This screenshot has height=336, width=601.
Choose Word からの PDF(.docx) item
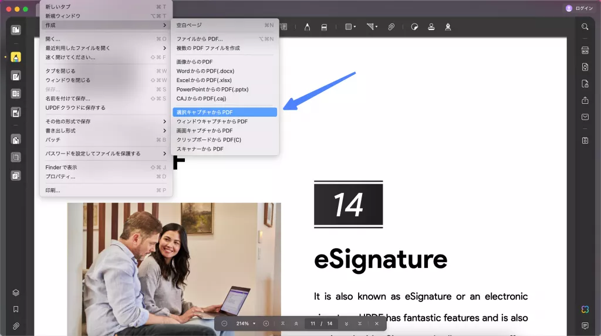tap(225, 71)
